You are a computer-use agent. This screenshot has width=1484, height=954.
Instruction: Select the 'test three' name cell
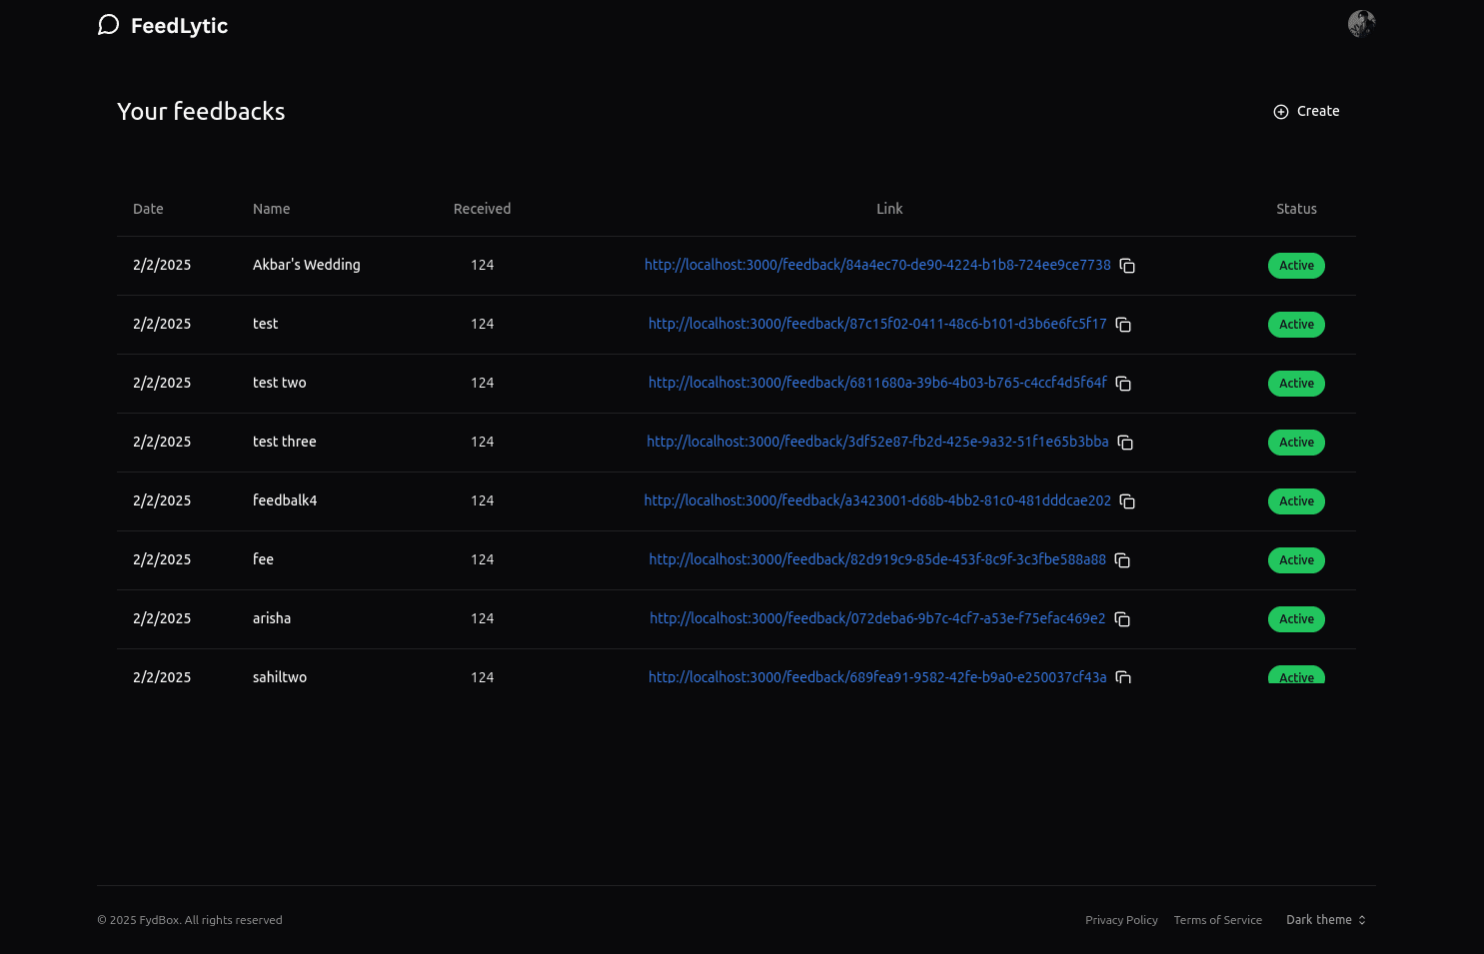pos(284,442)
